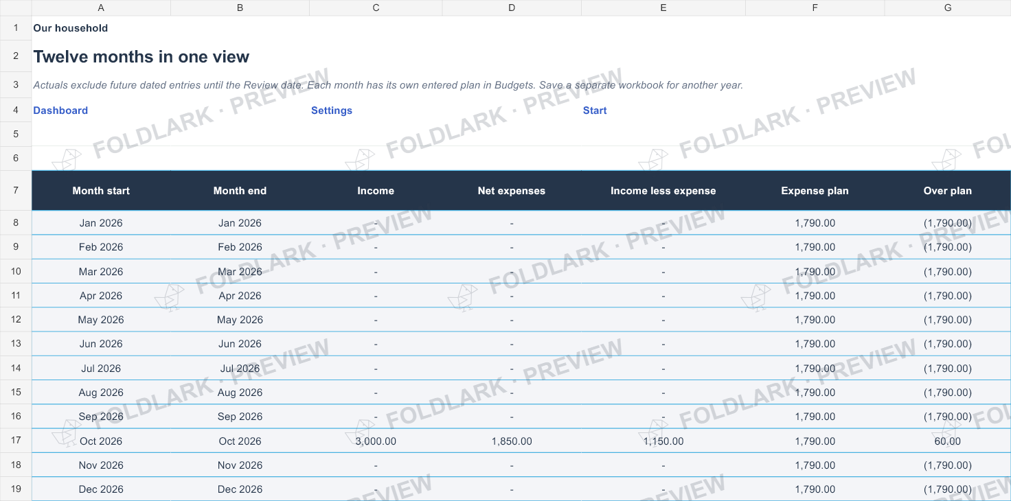This screenshot has height=501, width=1011.
Task: Select Jul 2026 in the Month start column
Action: coord(101,369)
